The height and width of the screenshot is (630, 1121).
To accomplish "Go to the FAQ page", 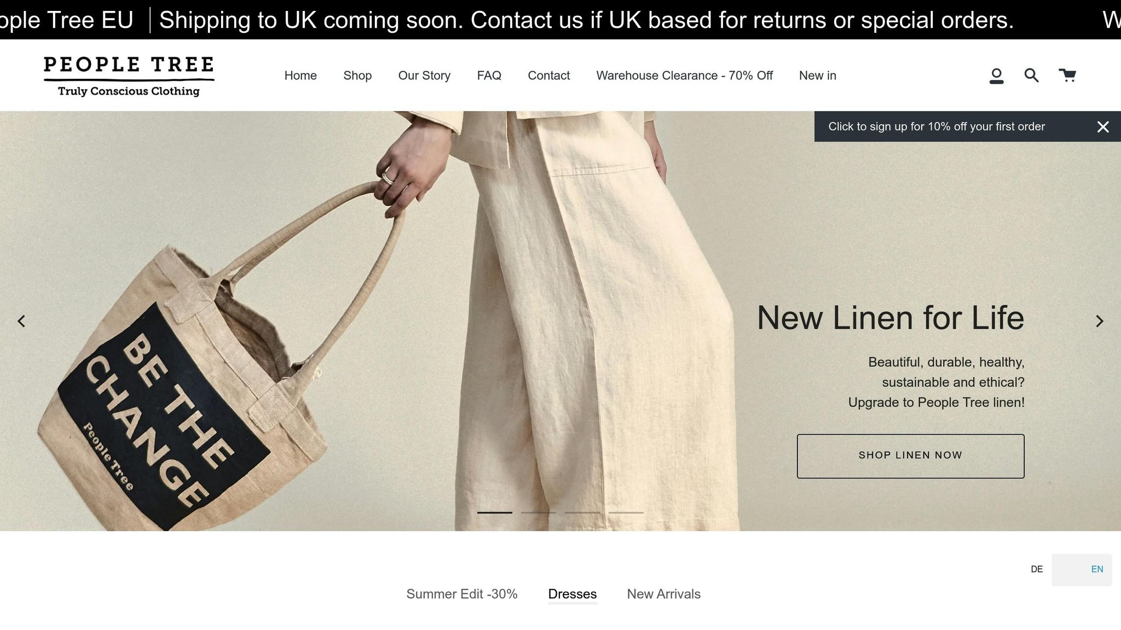I will [x=489, y=75].
